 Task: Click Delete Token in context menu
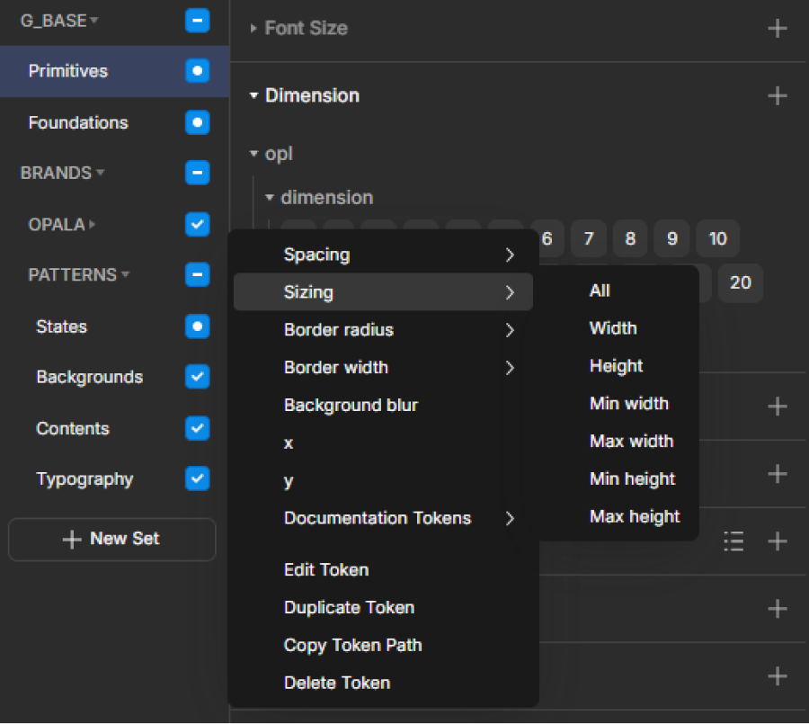[336, 683]
